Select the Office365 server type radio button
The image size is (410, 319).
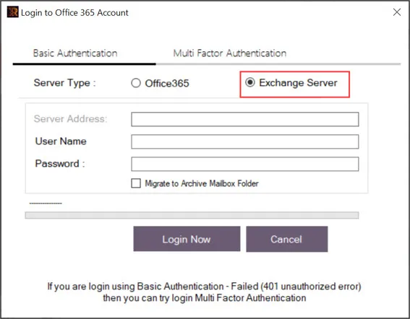[x=136, y=83]
